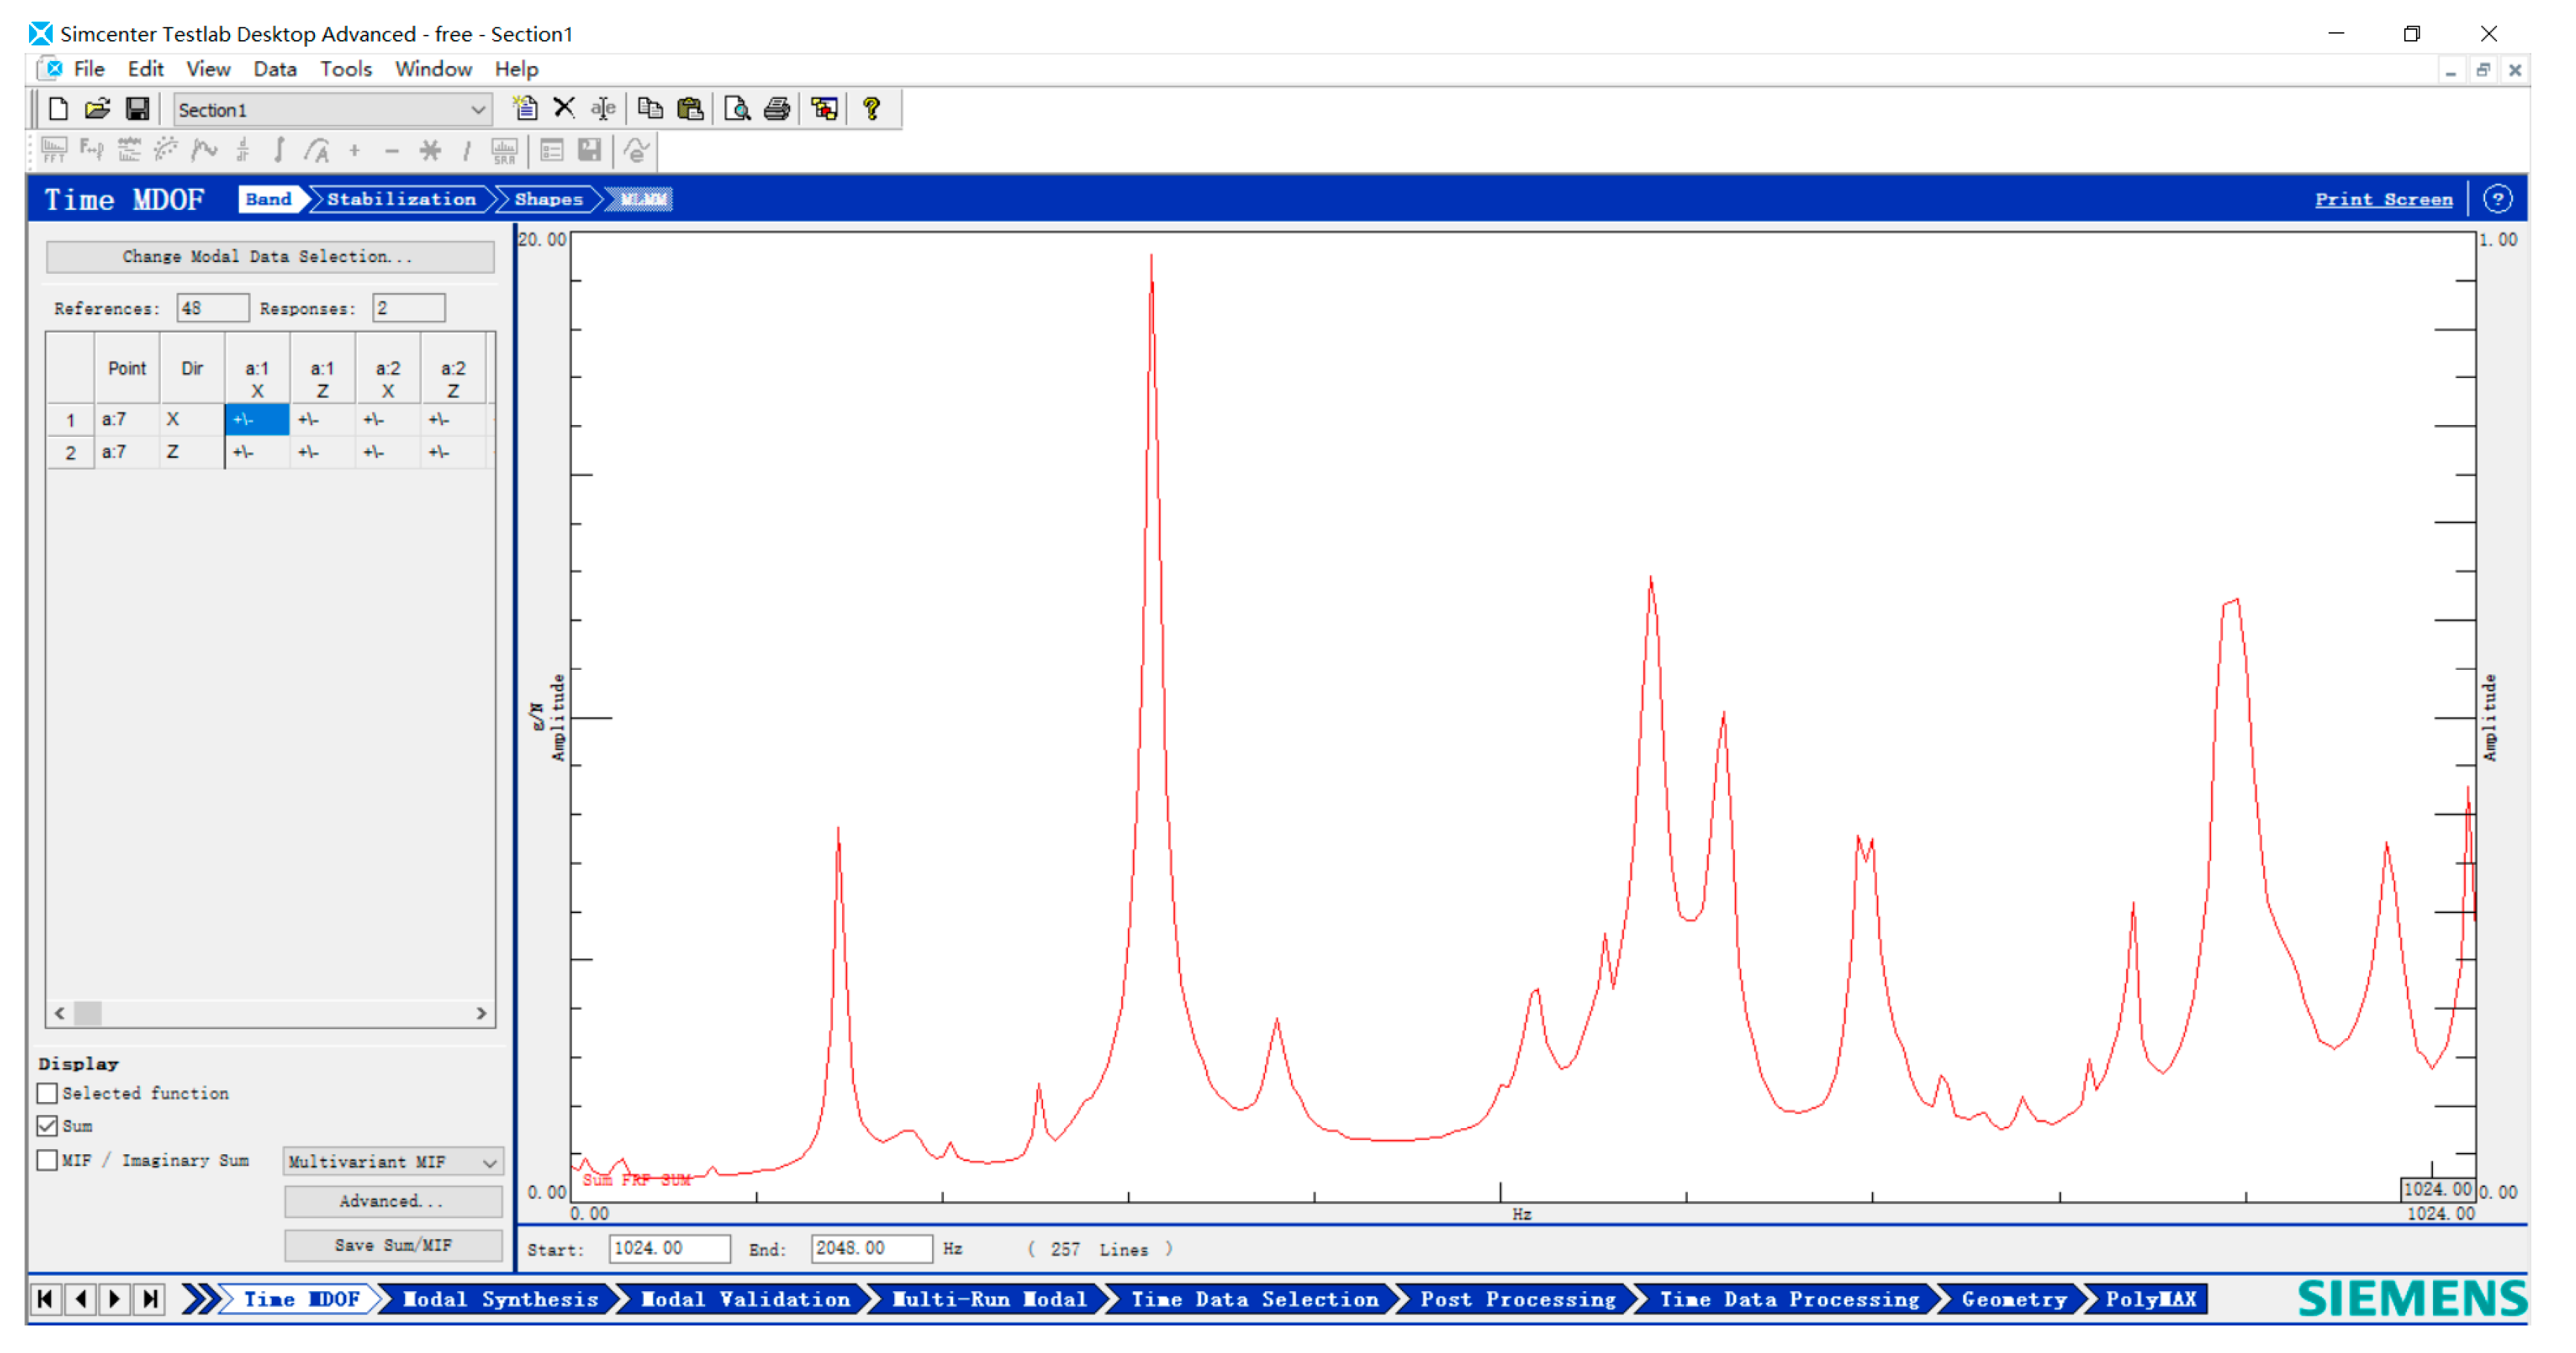Click Change Modal Data Selection button
Screen dimensions: 2576x1353
pyautogui.click(x=269, y=257)
